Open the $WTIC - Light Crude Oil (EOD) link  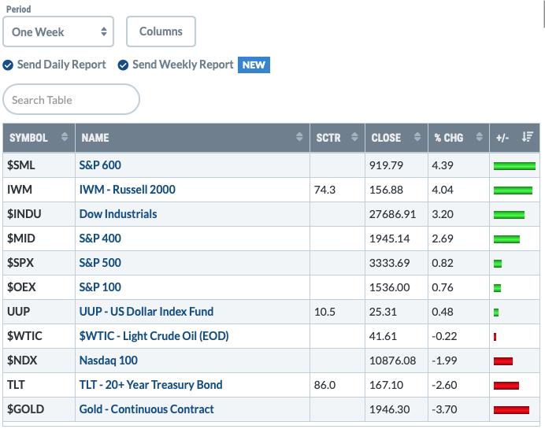tap(154, 336)
